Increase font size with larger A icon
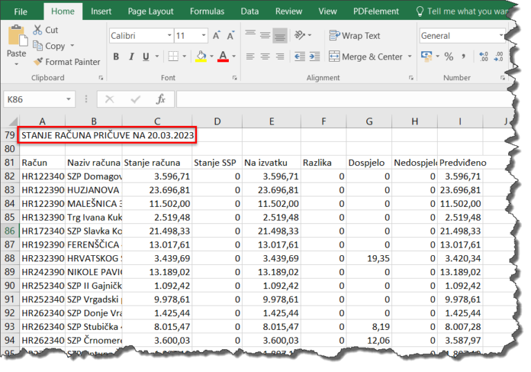The width and height of the screenshot is (531, 372). pyautogui.click(x=217, y=36)
